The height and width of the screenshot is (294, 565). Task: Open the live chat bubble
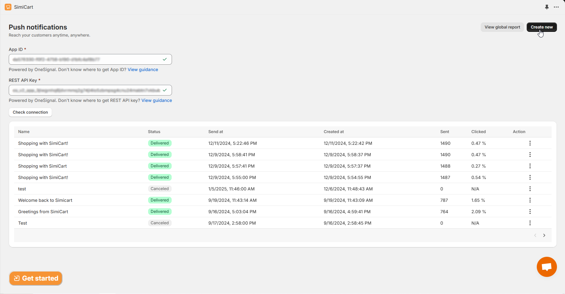547,267
